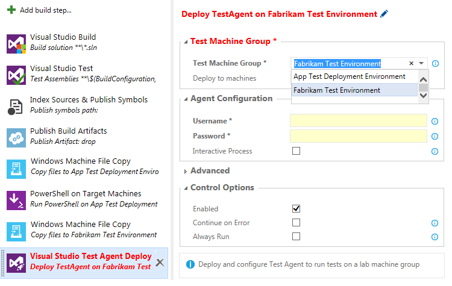Click info icon next to Always Run

(435, 237)
